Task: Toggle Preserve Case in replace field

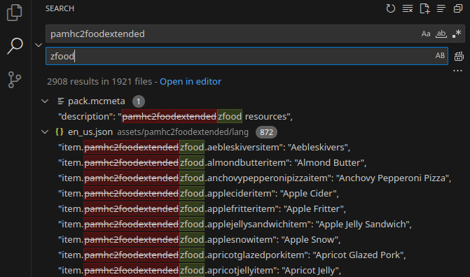Action: [x=440, y=56]
